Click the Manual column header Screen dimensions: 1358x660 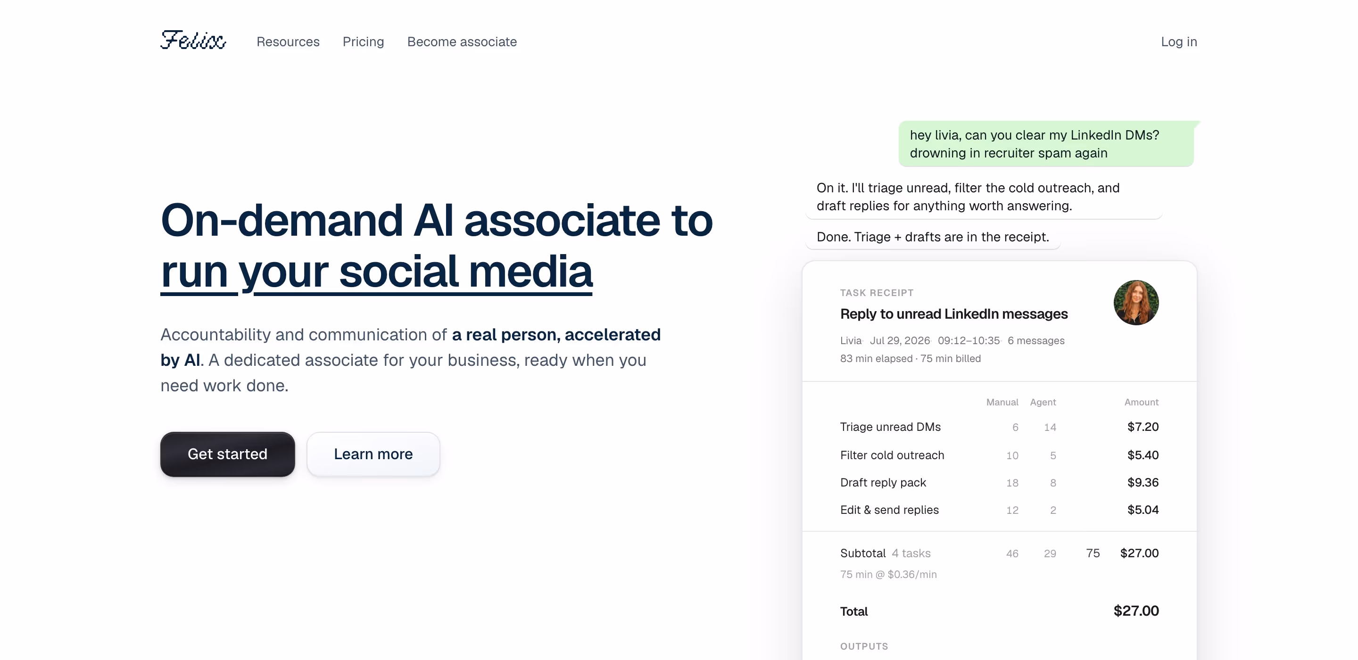click(x=1002, y=402)
